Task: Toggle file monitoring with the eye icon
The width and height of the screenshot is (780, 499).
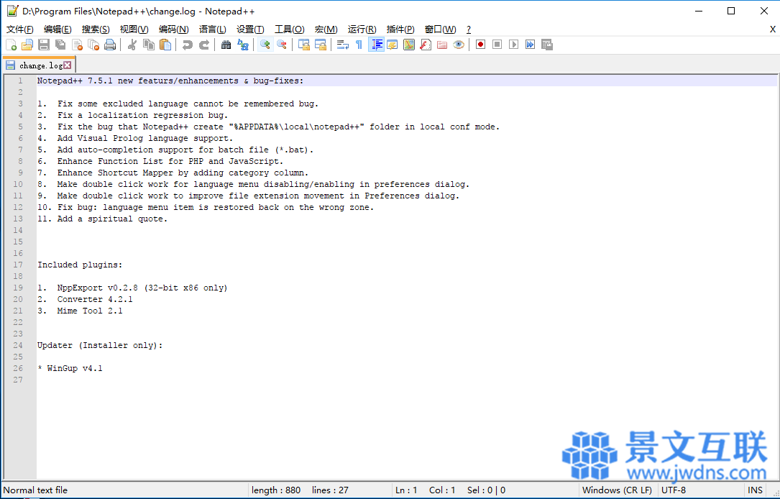Action: [459, 45]
